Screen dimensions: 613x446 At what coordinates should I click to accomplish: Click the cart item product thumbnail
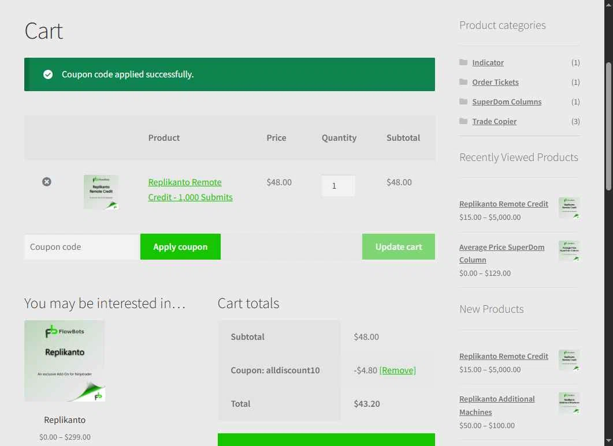pyautogui.click(x=101, y=192)
